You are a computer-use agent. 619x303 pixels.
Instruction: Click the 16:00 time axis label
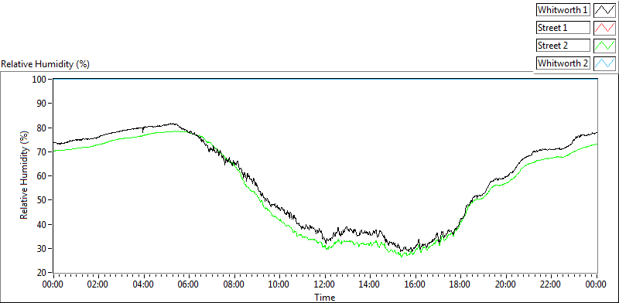[x=416, y=284]
